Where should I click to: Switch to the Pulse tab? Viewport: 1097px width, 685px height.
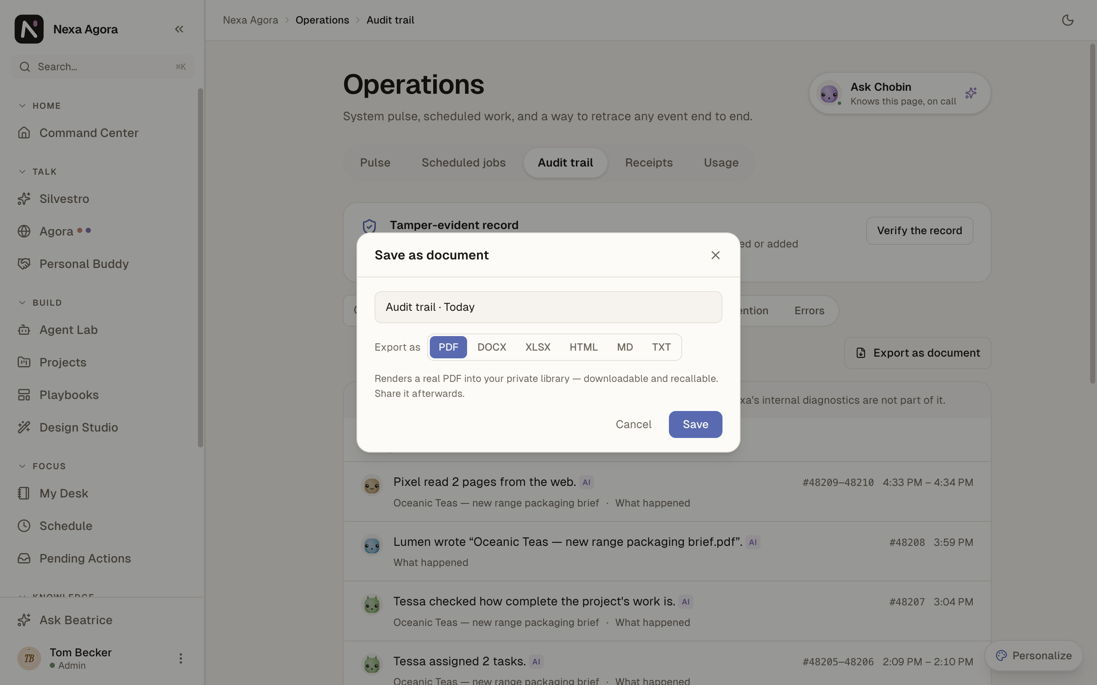(375, 163)
